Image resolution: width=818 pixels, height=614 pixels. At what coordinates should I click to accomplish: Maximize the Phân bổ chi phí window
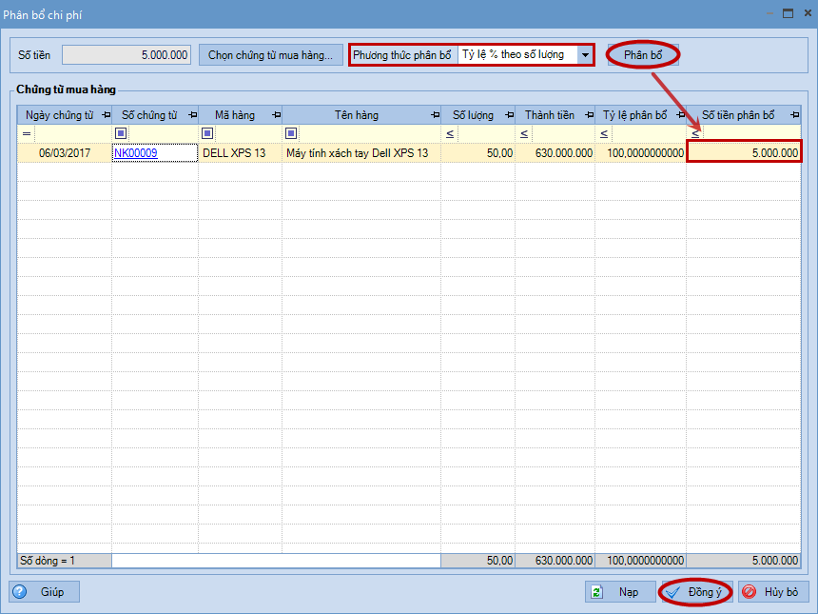(788, 13)
